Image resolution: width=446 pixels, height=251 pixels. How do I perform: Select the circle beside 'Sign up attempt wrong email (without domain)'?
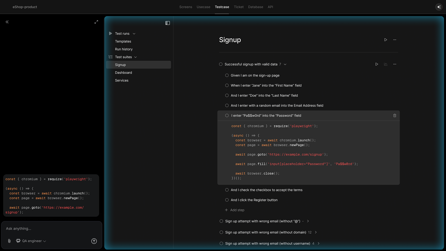(221, 232)
